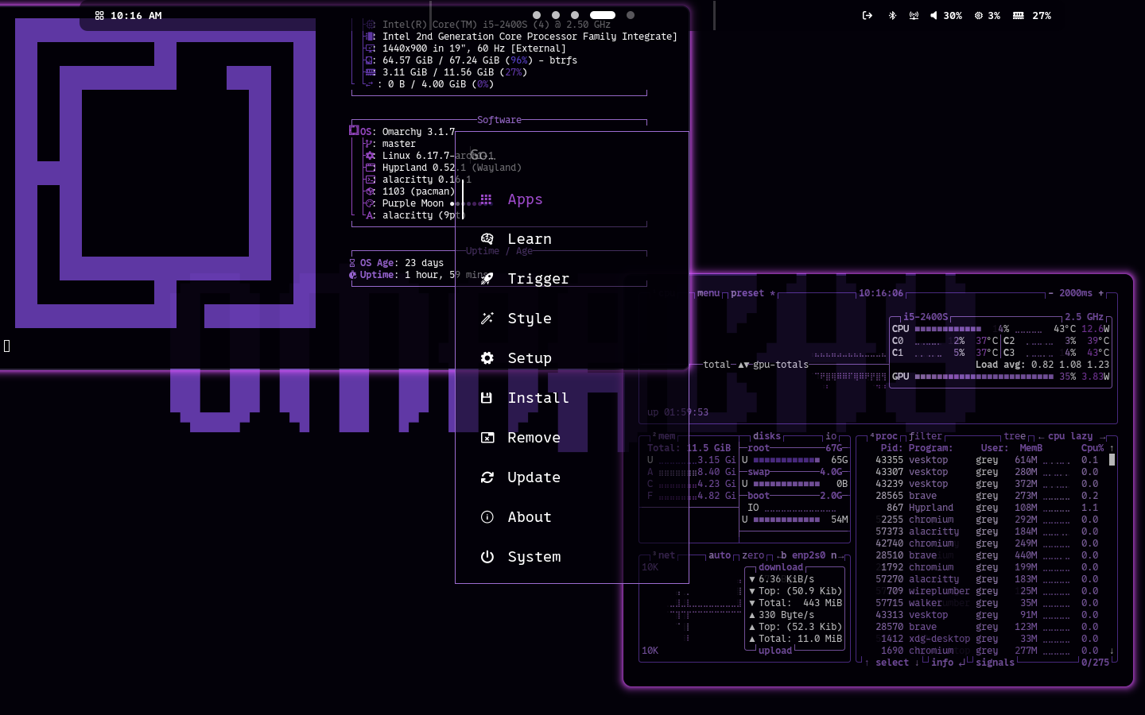Toggle zero in btop net box
This screenshot has height=715, width=1145.
(x=753, y=555)
